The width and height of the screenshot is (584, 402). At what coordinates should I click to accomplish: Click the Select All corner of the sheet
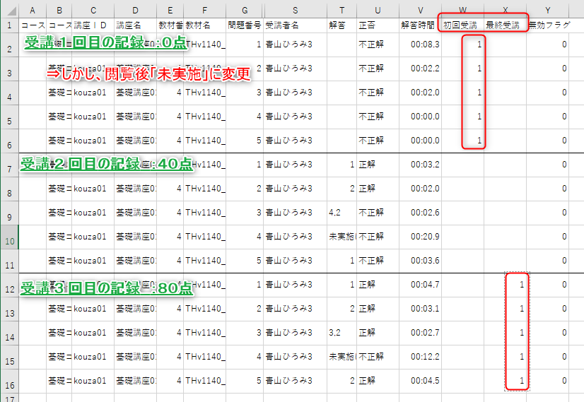coord(9,9)
